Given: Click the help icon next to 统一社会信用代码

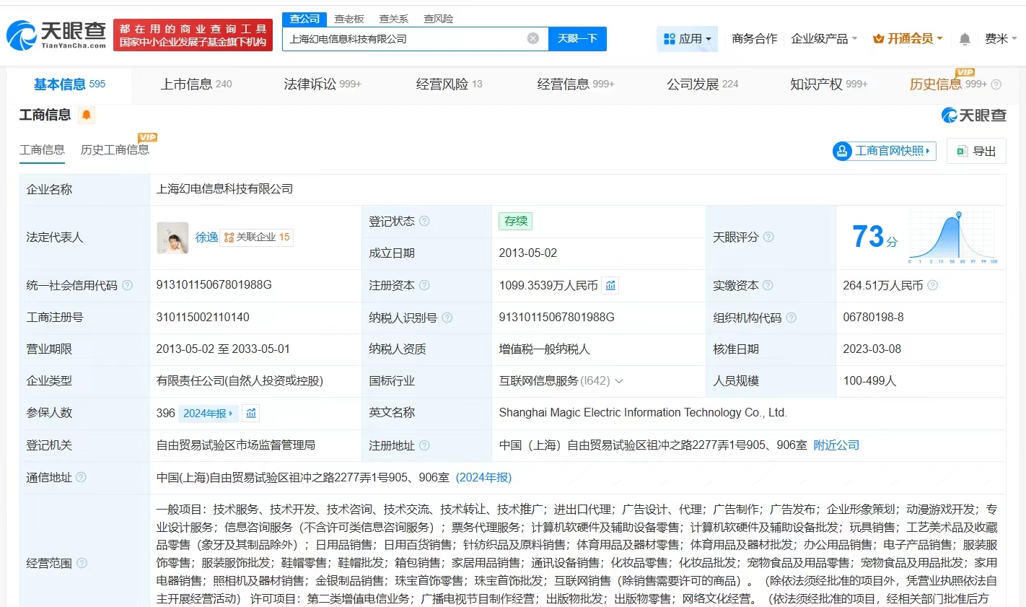Looking at the screenshot, I should [128, 285].
